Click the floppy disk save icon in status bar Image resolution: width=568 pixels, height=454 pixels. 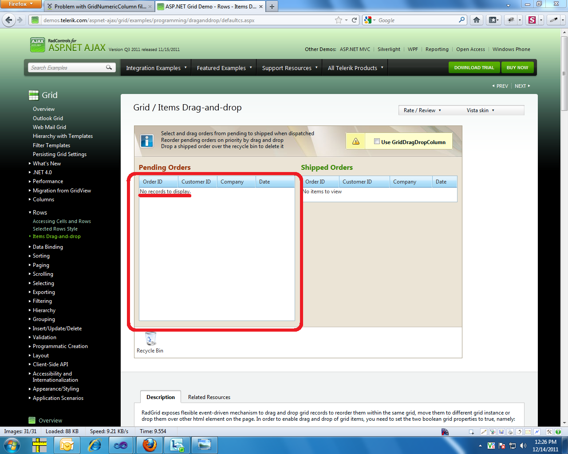coord(501,432)
